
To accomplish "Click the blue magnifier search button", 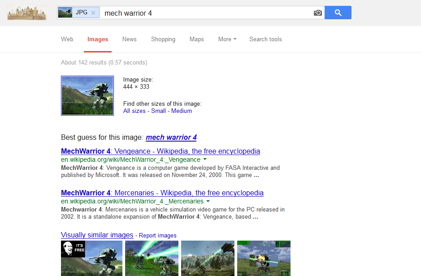I will (338, 13).
